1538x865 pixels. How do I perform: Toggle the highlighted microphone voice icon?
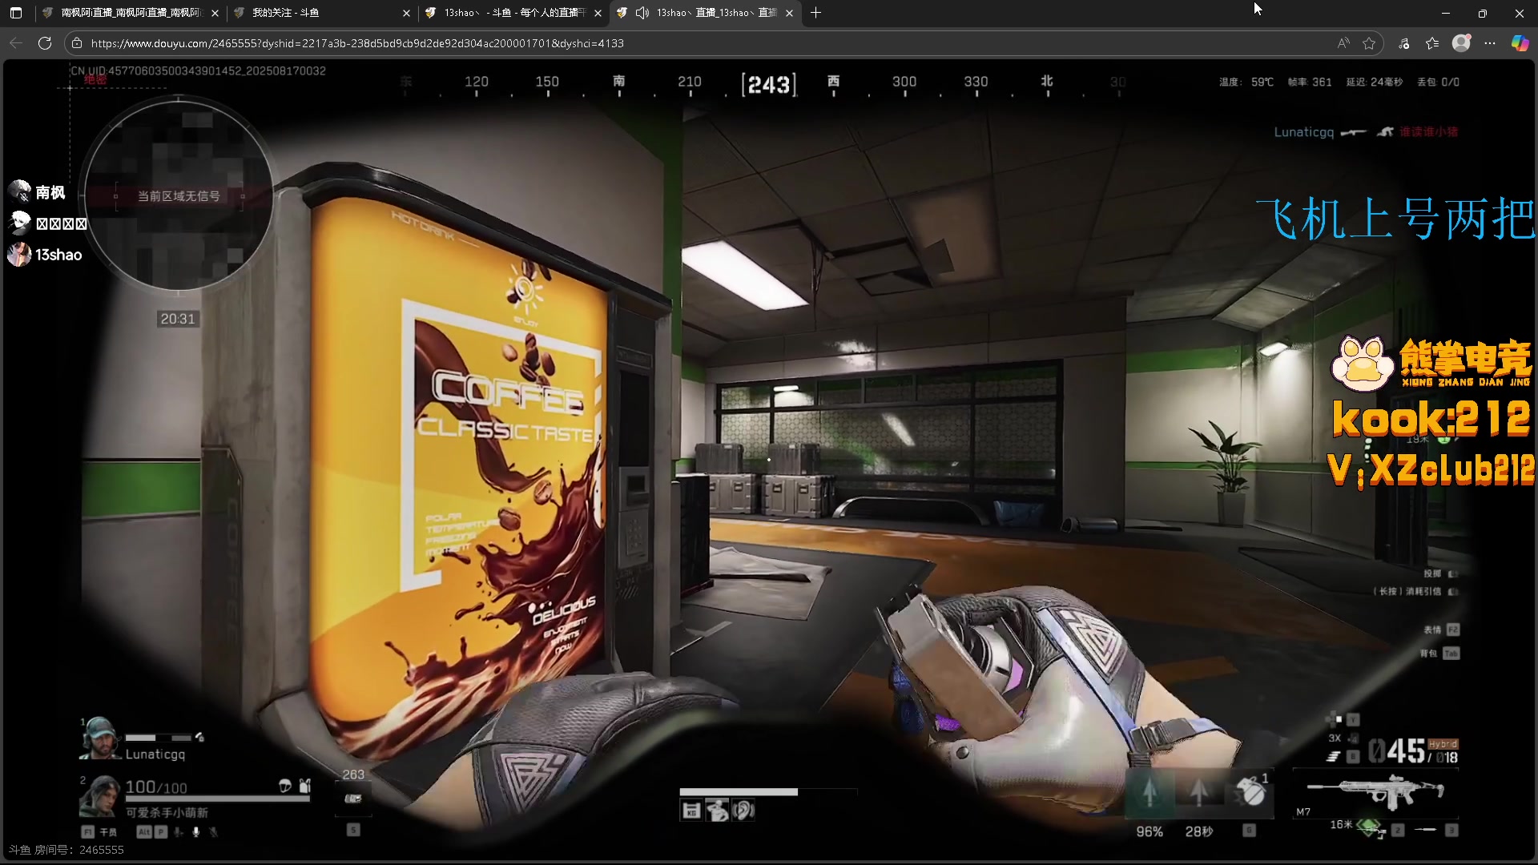196,832
